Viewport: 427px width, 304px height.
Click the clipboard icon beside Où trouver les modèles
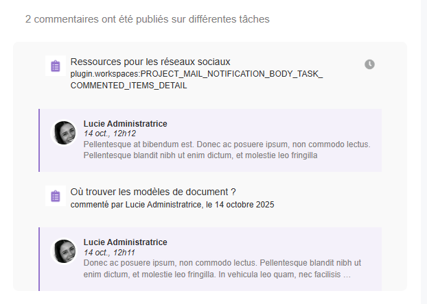[x=56, y=196]
